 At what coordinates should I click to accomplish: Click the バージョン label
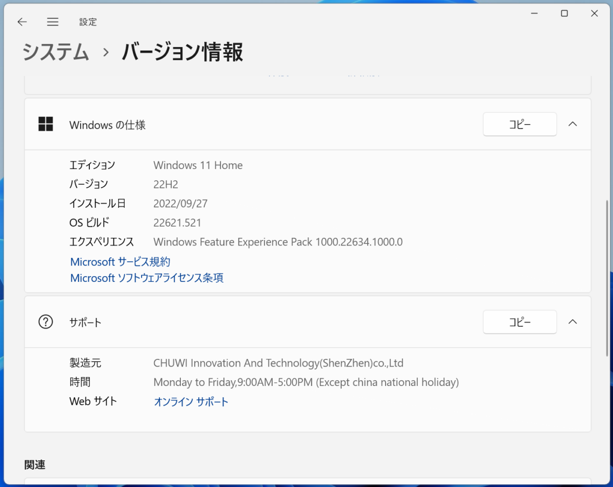89,184
